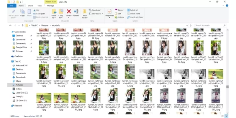Open the Easy access dropdown
Screen dimensions: 236x118
96,14
